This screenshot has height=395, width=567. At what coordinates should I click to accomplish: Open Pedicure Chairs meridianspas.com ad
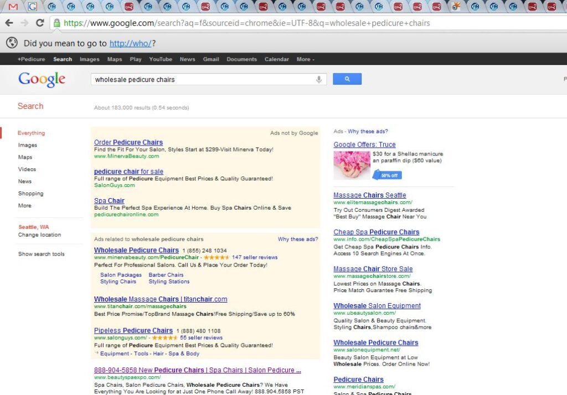[x=358, y=380]
